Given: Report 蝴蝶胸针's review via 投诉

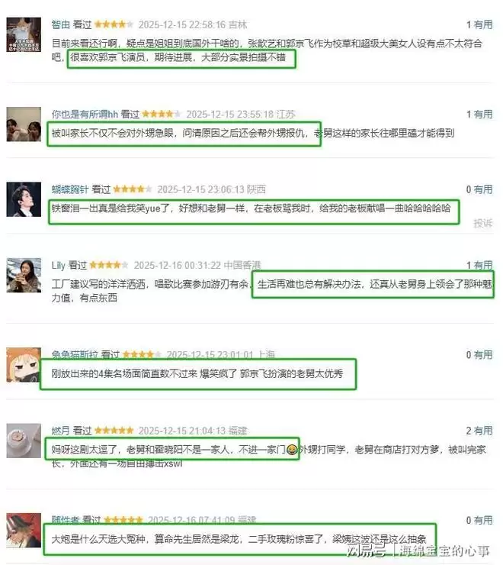Looking at the screenshot, I should [483, 223].
